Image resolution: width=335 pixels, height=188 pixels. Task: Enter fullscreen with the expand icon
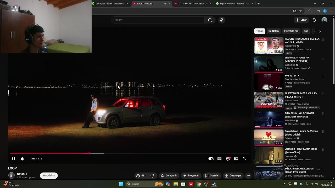pyautogui.click(x=244, y=159)
